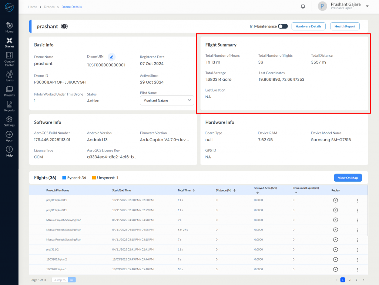The image size is (379, 285).
Task: Open the Reports sidebar icon
Action: pyautogui.click(x=9, y=106)
